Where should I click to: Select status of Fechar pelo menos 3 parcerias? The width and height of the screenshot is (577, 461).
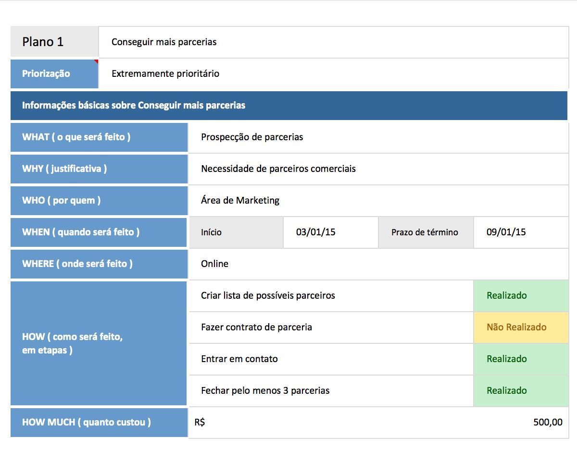pyautogui.click(x=521, y=390)
